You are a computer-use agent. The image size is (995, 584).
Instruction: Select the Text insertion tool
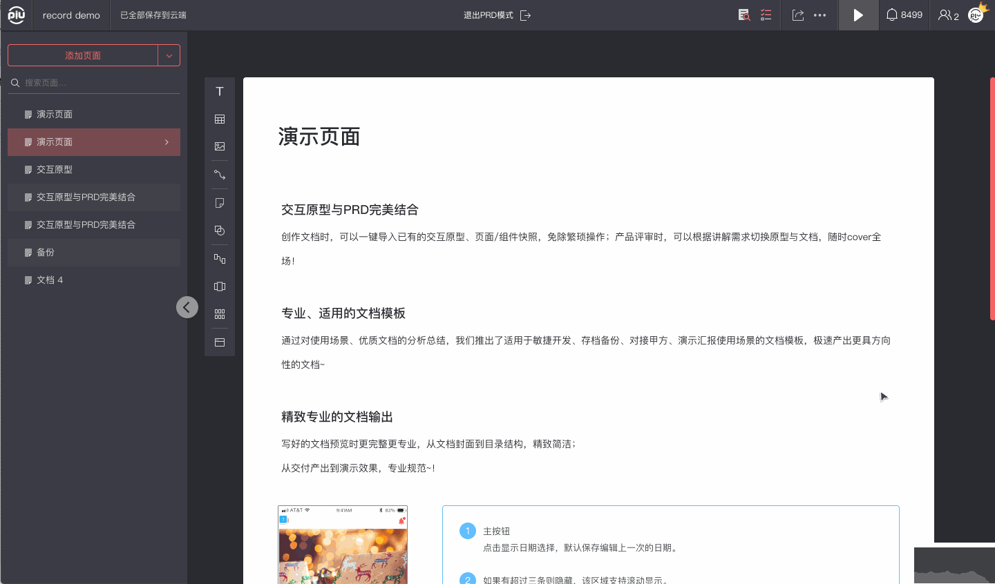220,90
